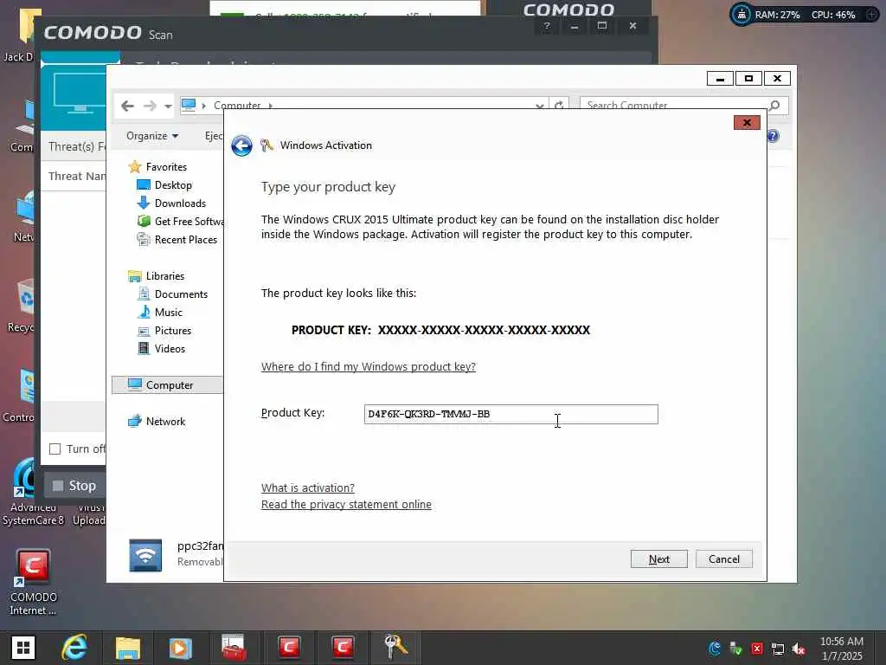Click the Computer icon in the address bar
This screenshot has height=665, width=886.
(x=189, y=105)
